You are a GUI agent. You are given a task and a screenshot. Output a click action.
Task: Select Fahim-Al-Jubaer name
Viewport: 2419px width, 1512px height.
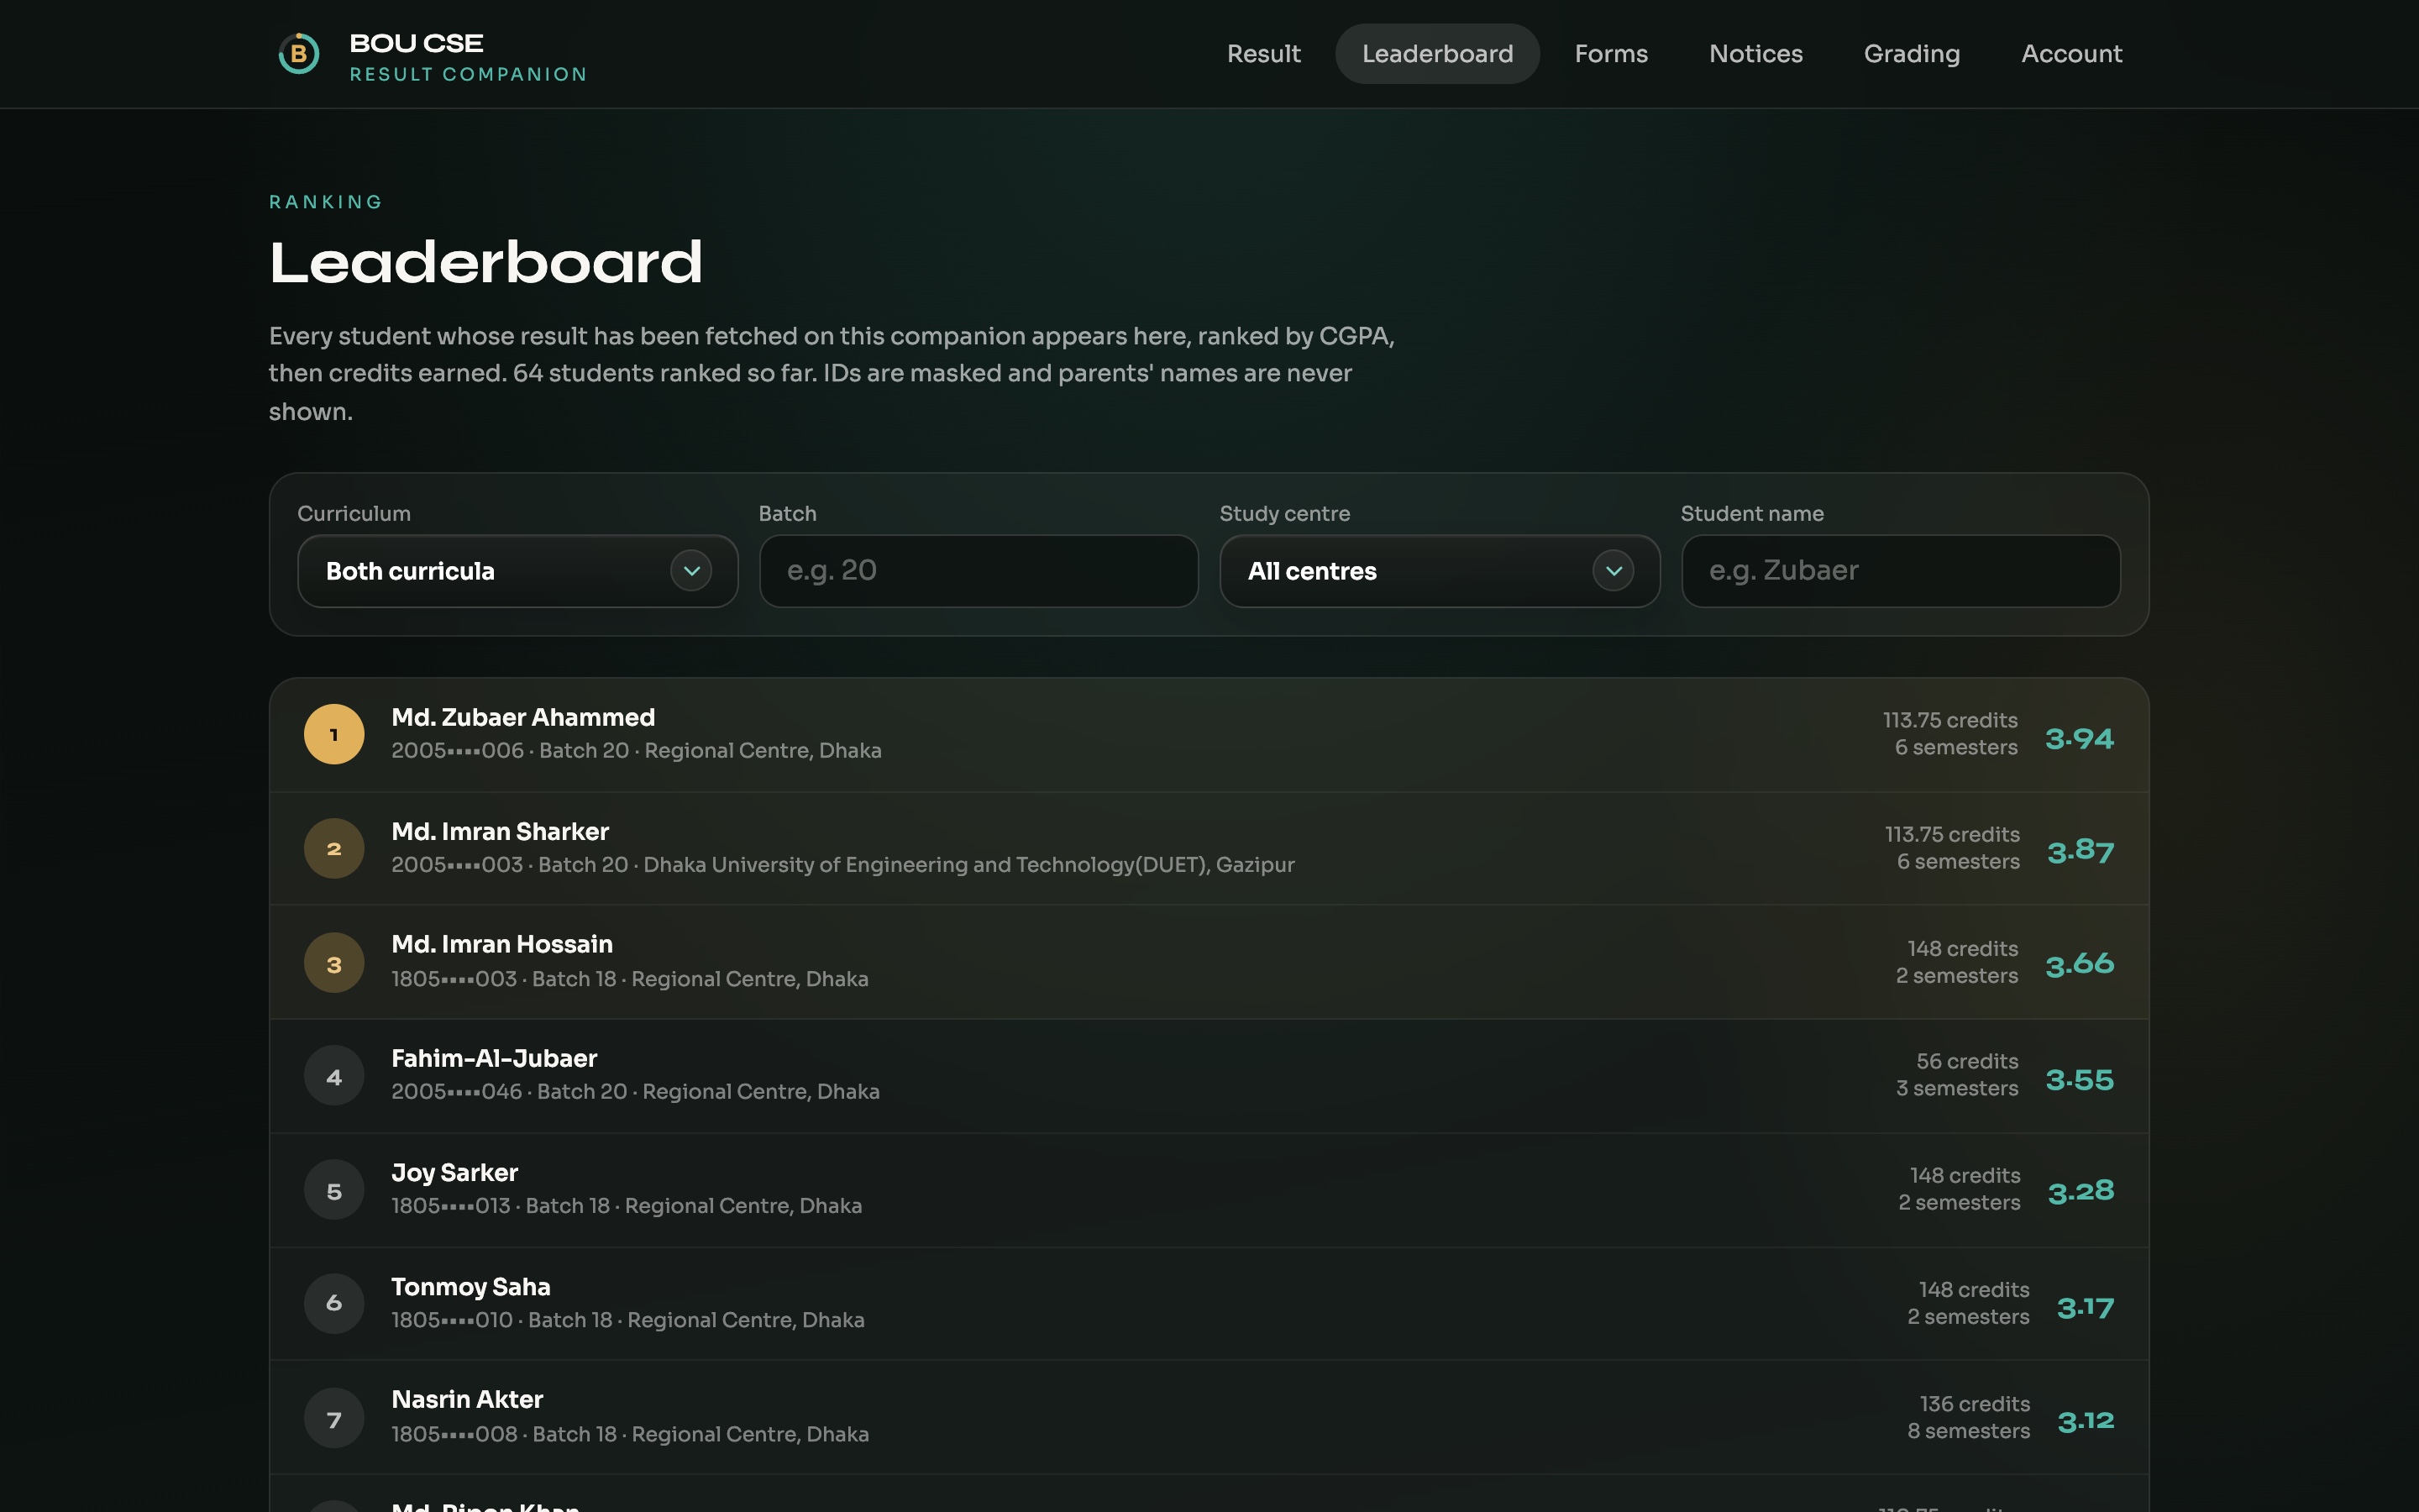pos(494,1059)
